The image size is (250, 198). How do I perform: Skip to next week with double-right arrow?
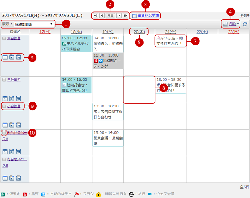click(125, 16)
